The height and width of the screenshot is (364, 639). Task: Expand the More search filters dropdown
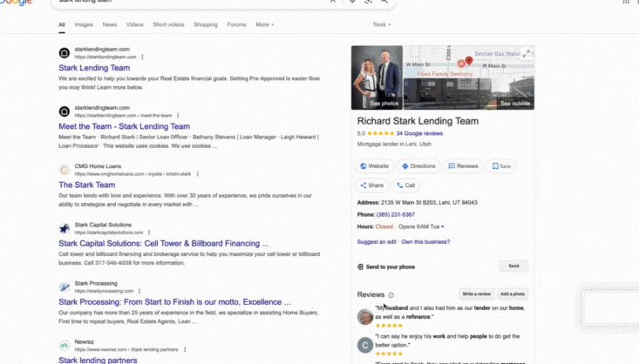(265, 25)
